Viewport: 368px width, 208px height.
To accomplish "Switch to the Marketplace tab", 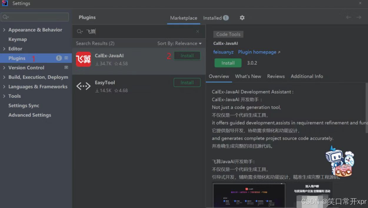I will tap(184, 18).
